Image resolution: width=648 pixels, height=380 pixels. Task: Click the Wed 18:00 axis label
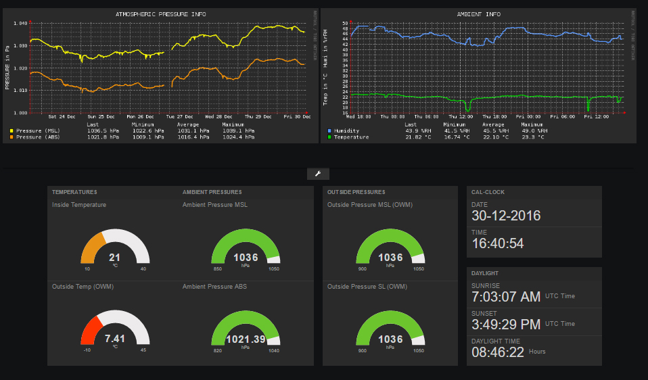tap(358, 117)
